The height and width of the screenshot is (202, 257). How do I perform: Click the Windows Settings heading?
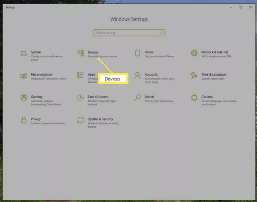click(x=129, y=19)
